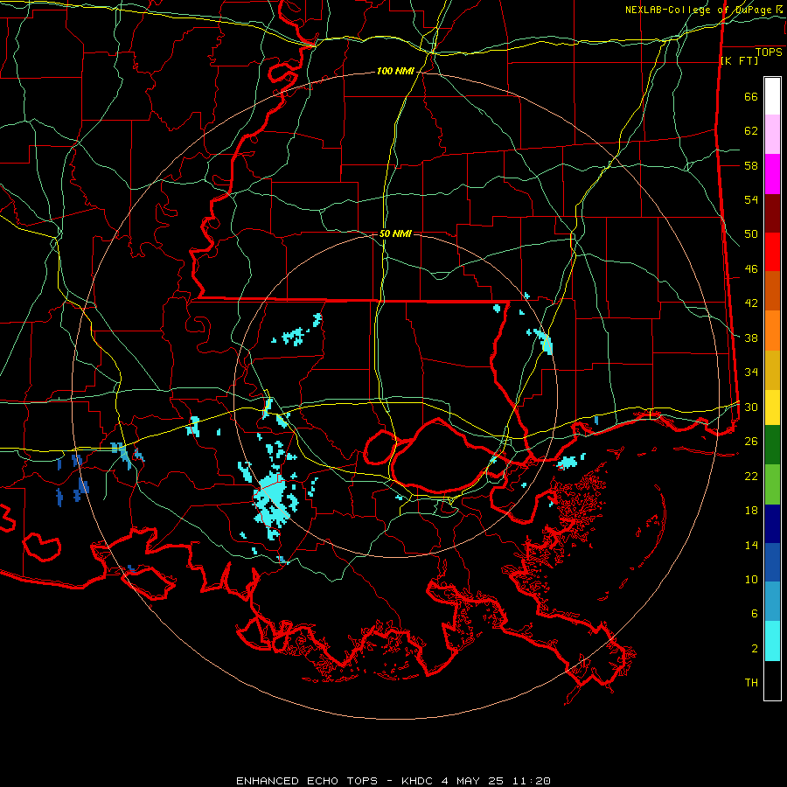
Task: Click legend value "42"
Action: (751, 303)
